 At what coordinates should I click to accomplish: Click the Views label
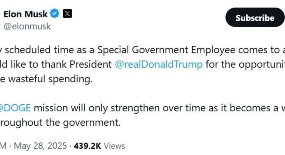pos(114,146)
